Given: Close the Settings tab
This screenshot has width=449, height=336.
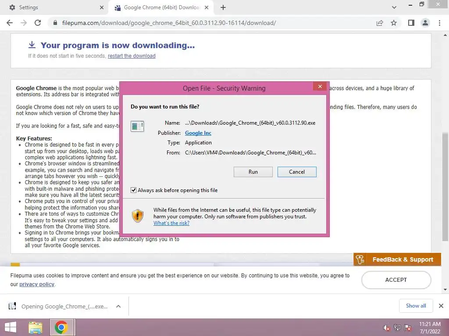Looking at the screenshot, I should click(x=102, y=7).
